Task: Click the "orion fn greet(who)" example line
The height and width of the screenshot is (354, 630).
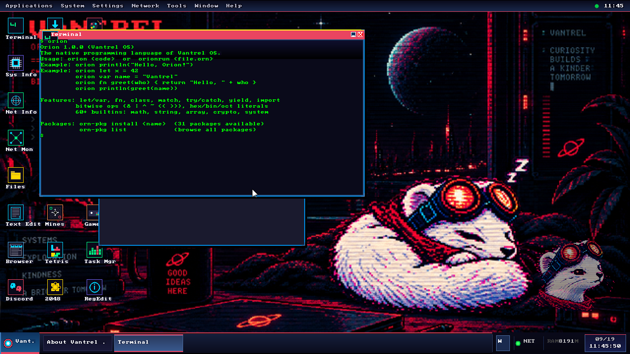Action: tap(166, 83)
